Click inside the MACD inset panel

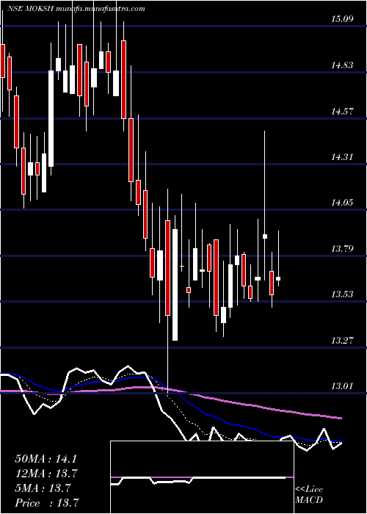click(x=202, y=477)
